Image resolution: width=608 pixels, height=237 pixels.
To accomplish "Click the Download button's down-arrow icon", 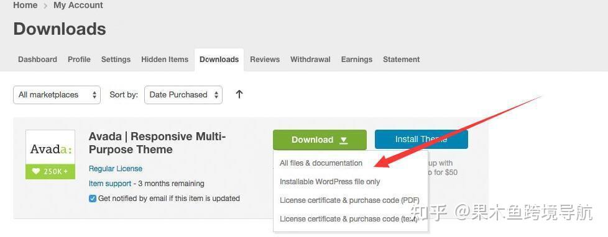I will coord(343,140).
